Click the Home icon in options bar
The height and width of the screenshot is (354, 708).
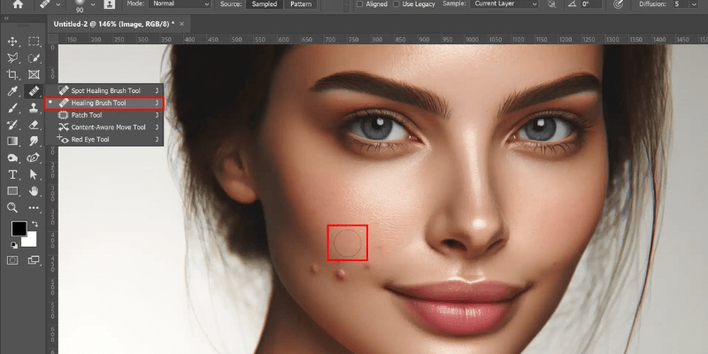pyautogui.click(x=18, y=4)
